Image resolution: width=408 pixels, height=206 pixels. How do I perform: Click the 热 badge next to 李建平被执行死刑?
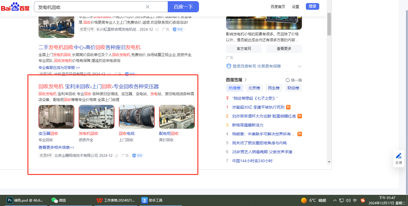click(x=288, y=107)
